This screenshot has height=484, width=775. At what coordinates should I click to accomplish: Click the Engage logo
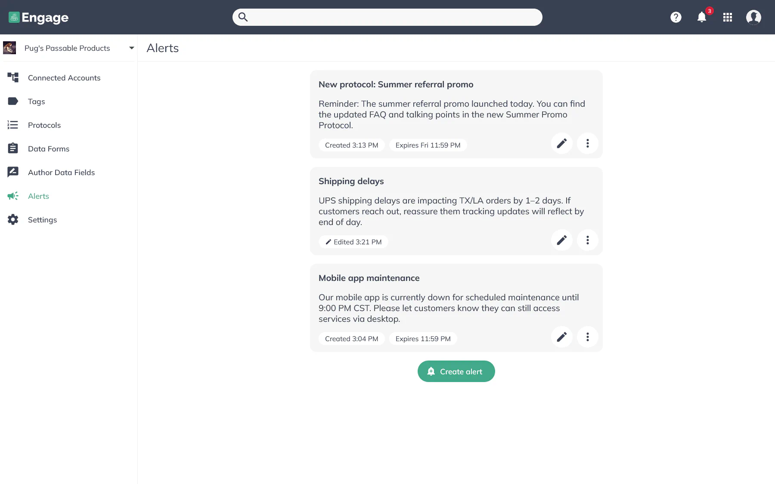[39, 17]
